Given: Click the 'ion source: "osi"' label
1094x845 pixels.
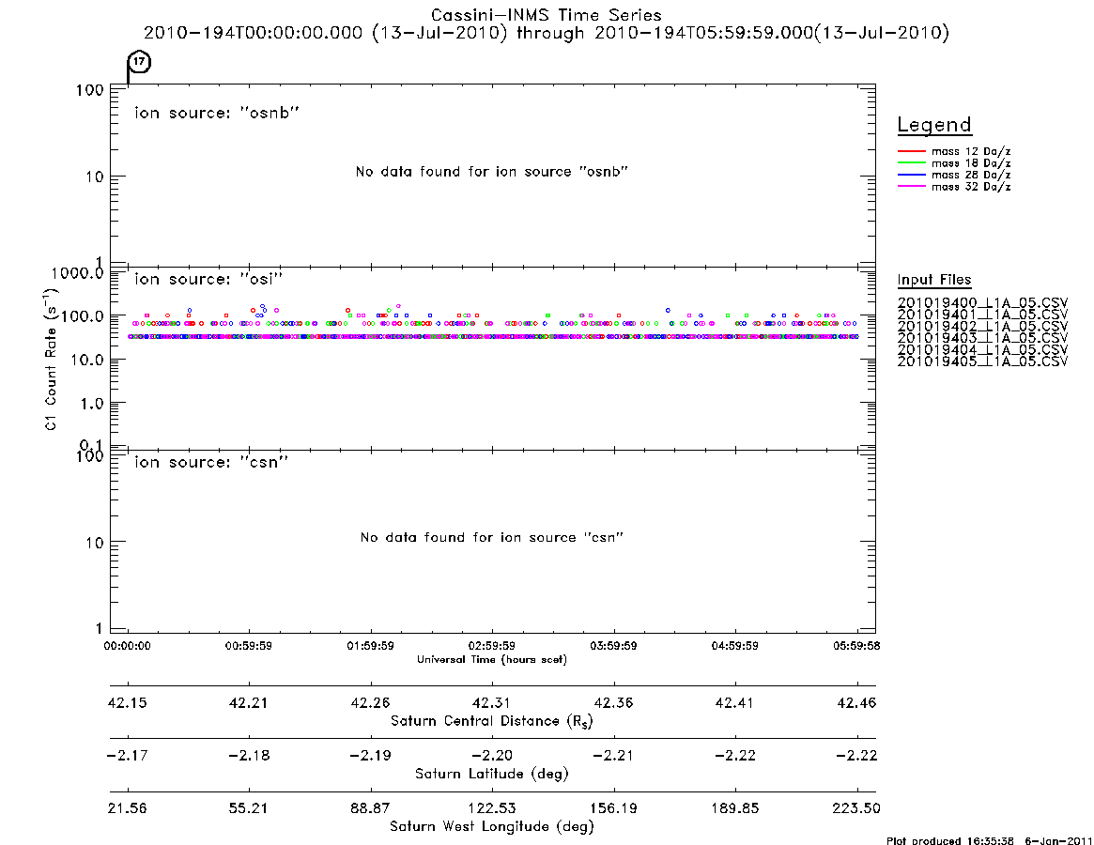Looking at the screenshot, I should 208,279.
